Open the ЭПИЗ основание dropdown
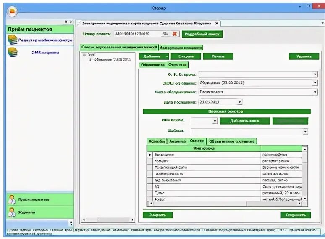325x239 pixels. click(315, 83)
